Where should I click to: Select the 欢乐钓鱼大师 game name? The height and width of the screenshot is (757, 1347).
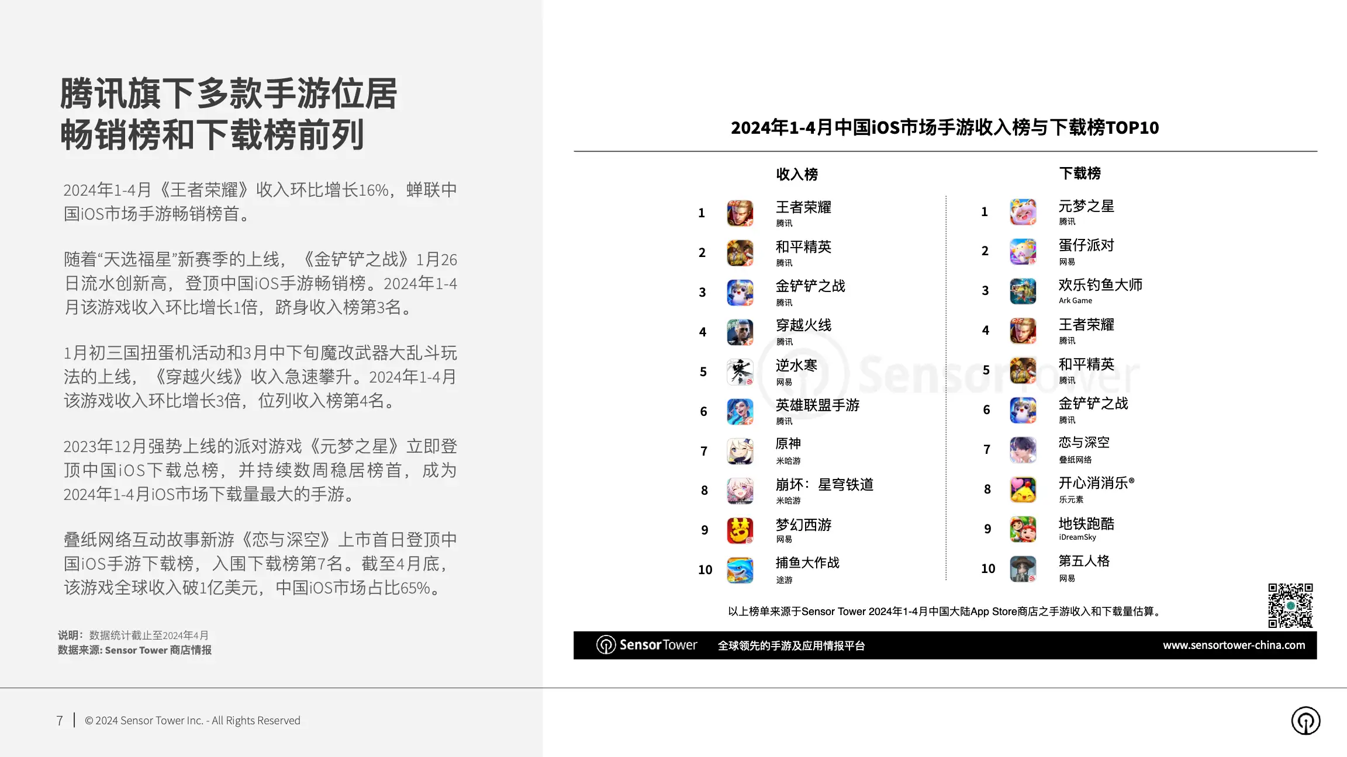(x=1100, y=285)
